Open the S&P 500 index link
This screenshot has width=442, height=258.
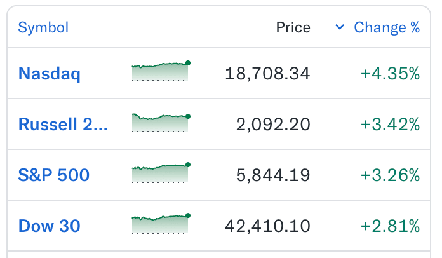tap(54, 175)
